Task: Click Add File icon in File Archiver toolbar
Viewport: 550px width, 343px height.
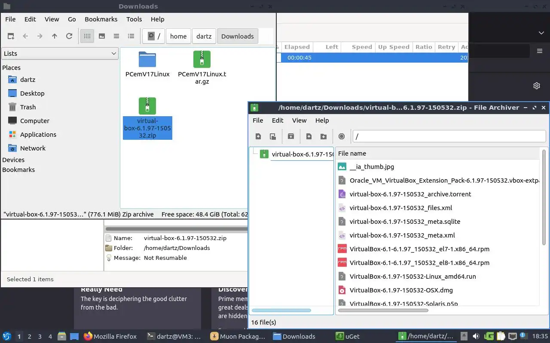Action: click(x=309, y=136)
